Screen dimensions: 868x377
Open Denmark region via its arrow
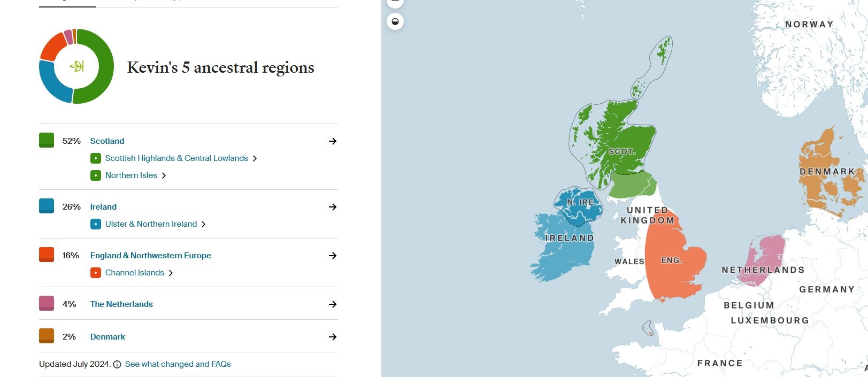[x=333, y=337]
